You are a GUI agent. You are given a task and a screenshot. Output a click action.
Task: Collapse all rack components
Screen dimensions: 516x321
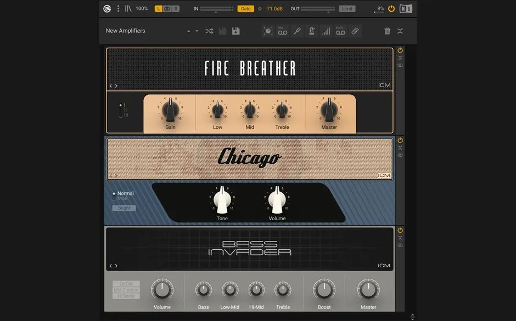[x=400, y=31]
